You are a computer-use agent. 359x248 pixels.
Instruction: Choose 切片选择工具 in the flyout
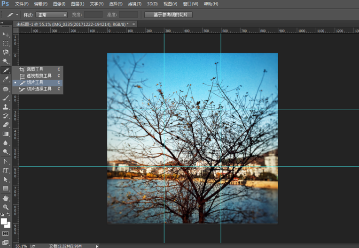[x=39, y=89]
